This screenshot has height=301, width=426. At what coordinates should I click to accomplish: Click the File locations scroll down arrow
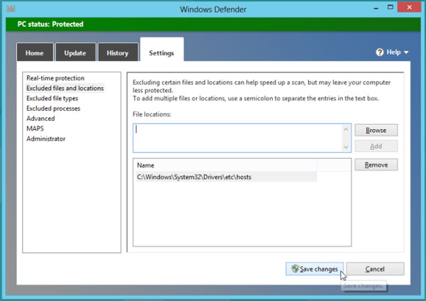(x=346, y=146)
